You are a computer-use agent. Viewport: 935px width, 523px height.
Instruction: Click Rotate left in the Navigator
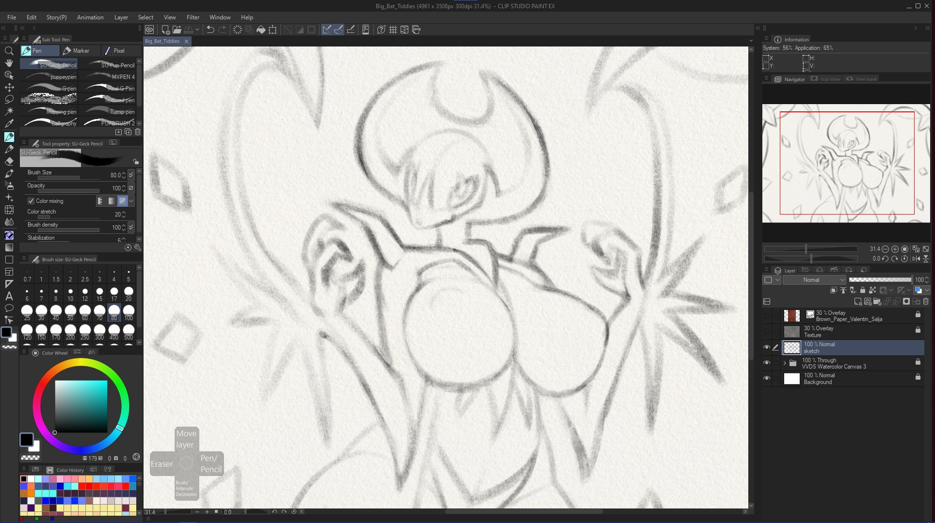tap(886, 259)
